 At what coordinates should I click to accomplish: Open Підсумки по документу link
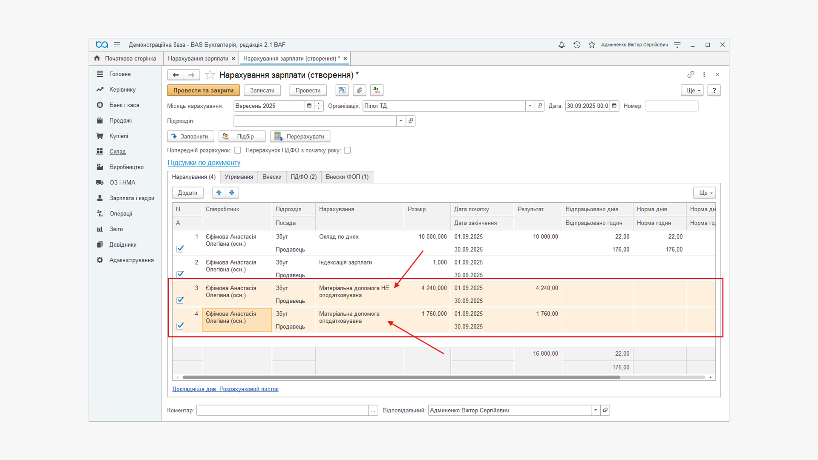204,163
